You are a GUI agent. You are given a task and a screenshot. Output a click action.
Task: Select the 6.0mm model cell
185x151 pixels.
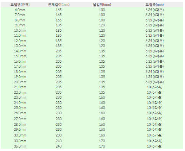(x=20, y=10)
